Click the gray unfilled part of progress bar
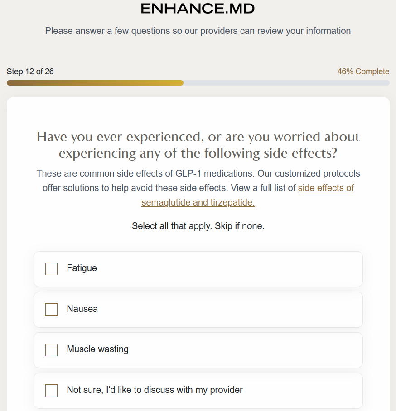Viewport: 396px width, 411px height. [285, 83]
